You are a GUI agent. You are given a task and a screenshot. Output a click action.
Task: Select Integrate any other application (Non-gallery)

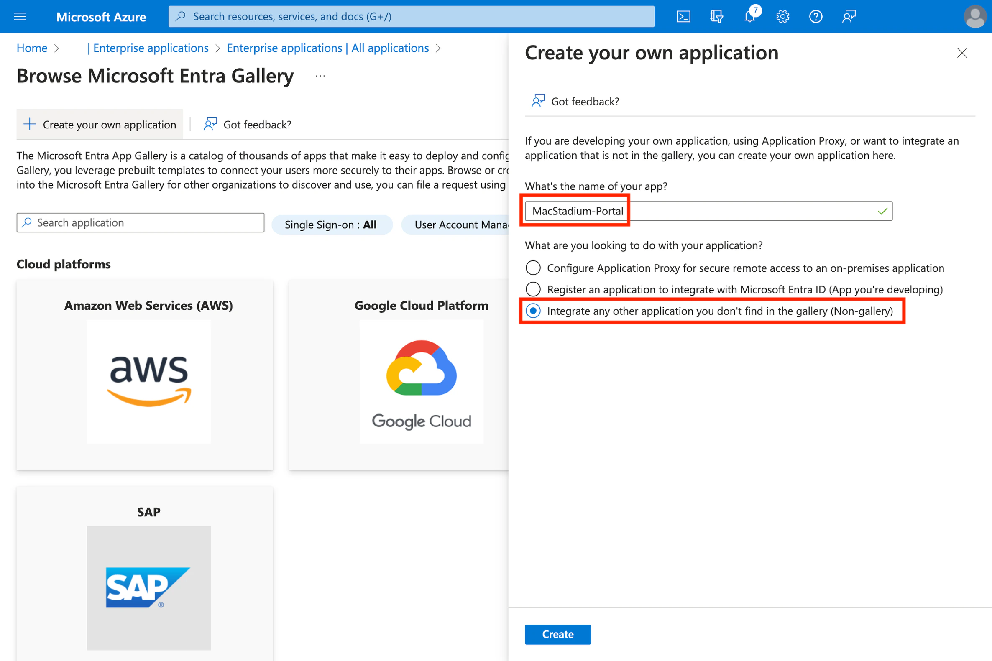(533, 311)
